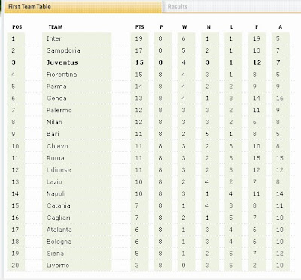Click the Cagliari team name
This screenshot has width=301, height=280.
coord(59,218)
